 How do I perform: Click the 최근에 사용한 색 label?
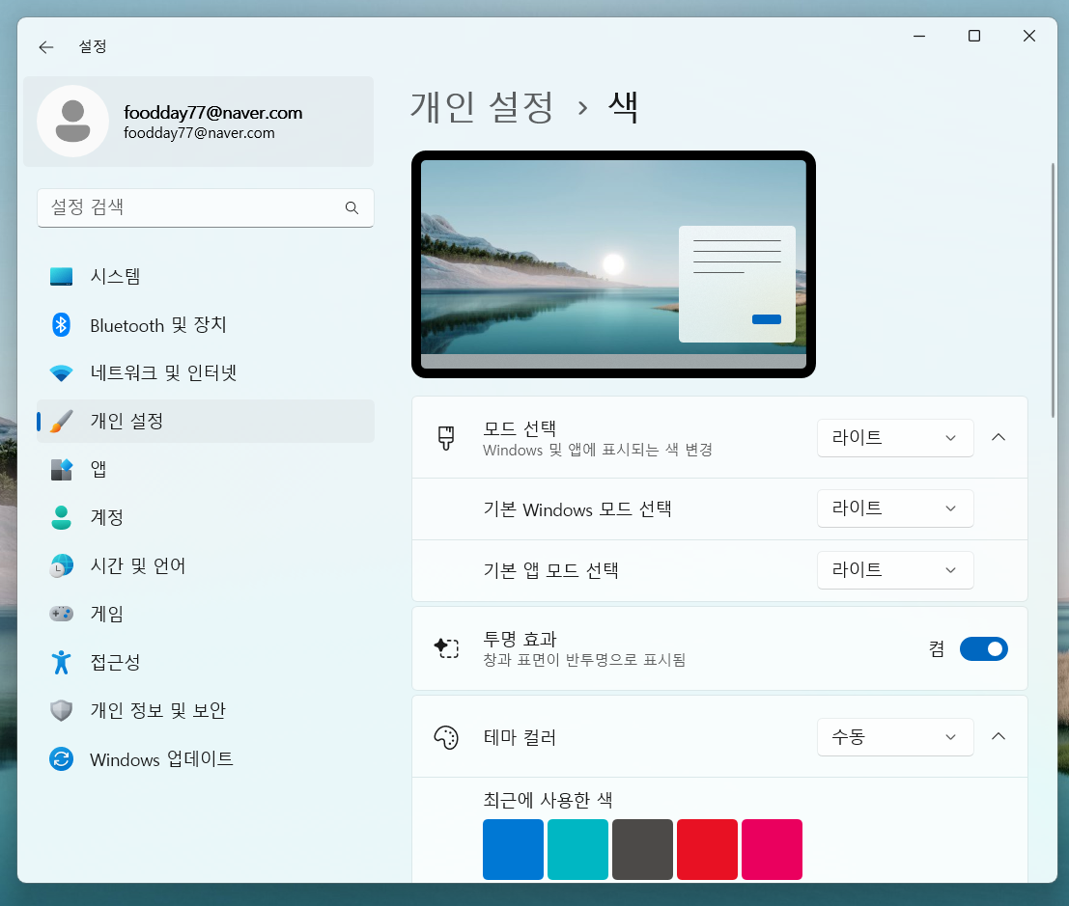549,800
